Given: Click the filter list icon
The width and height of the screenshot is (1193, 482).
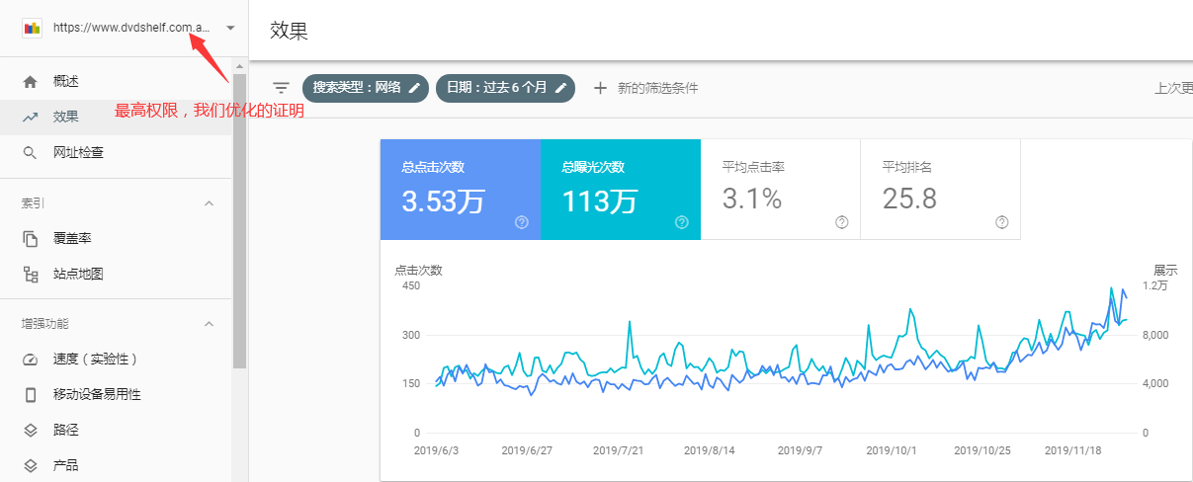Looking at the screenshot, I should (281, 88).
